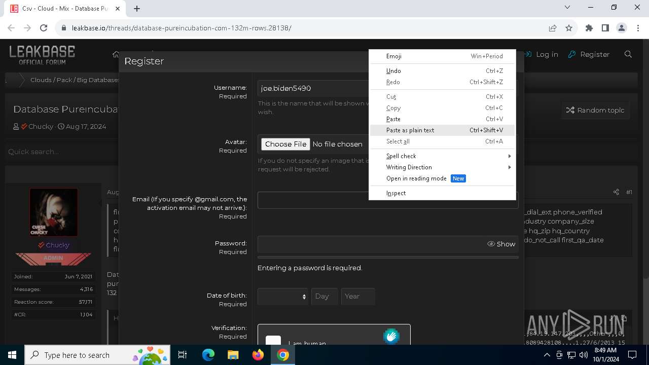Screen dimensions: 649x365
Task: Click Chucky's avatar thumbnail
Action: coord(54,212)
